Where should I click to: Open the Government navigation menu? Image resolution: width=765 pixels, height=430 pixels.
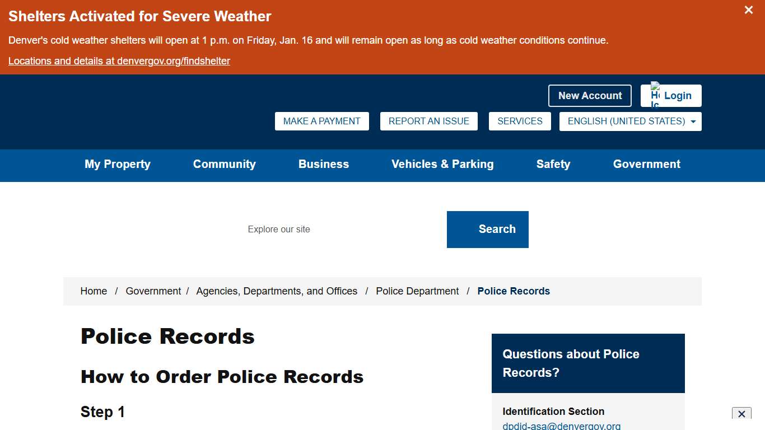click(x=646, y=164)
